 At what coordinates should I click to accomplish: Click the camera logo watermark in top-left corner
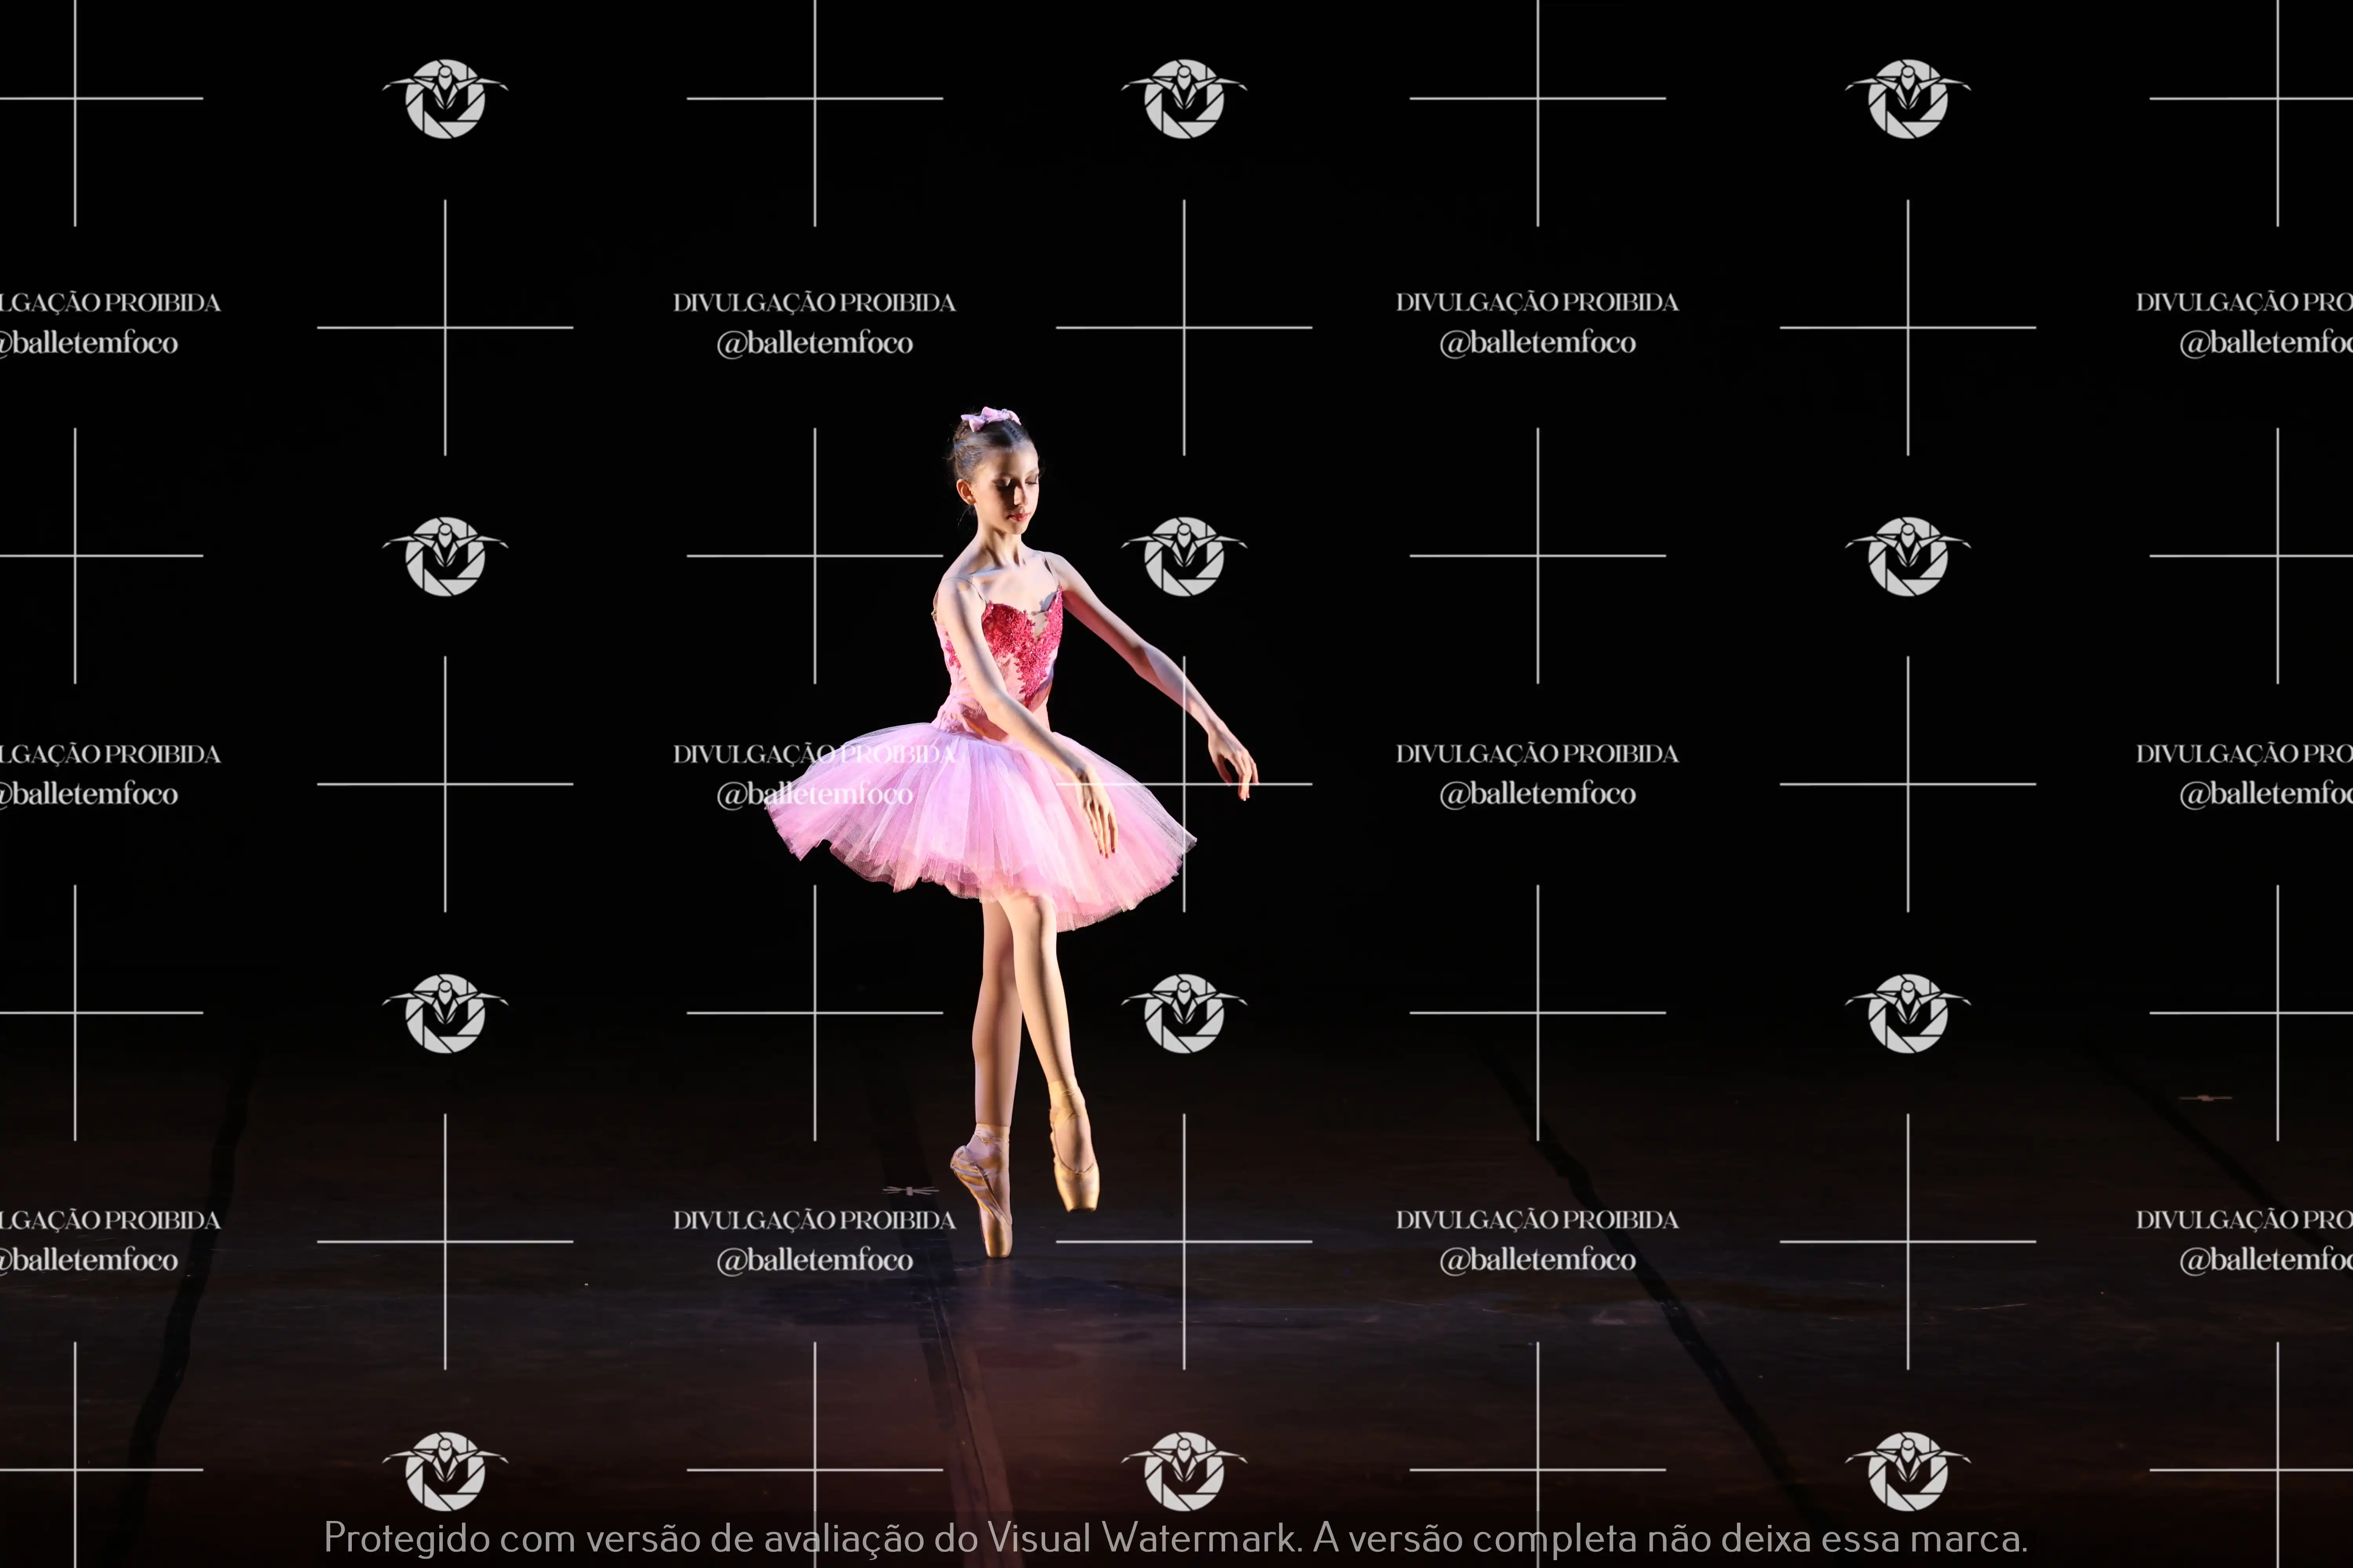point(445,98)
